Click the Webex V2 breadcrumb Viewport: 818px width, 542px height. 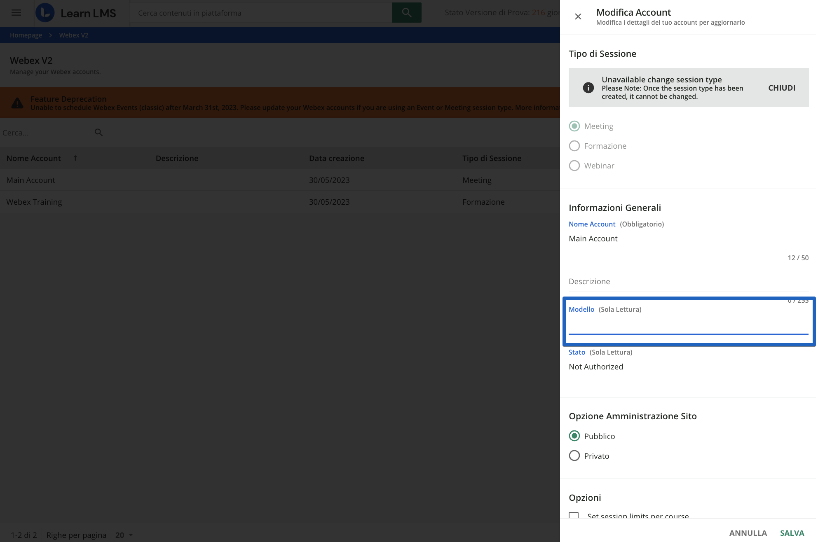[73, 35]
